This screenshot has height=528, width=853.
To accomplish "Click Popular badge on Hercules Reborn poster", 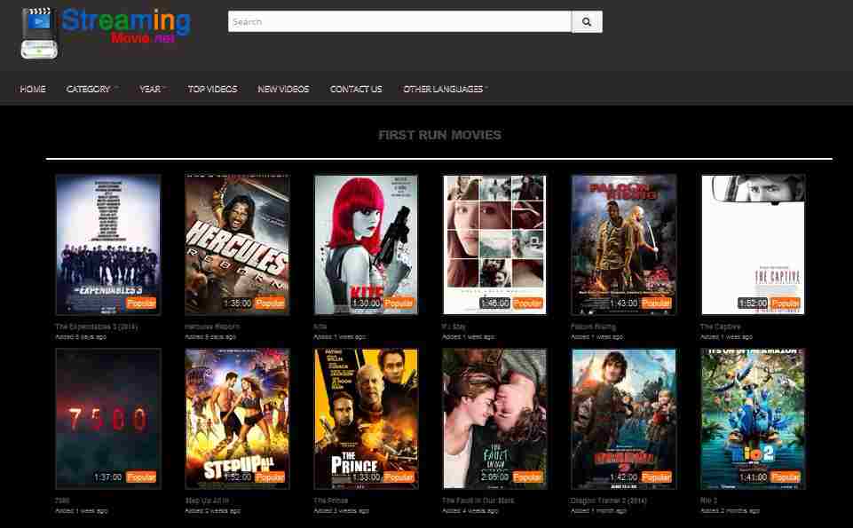I will pos(271,303).
